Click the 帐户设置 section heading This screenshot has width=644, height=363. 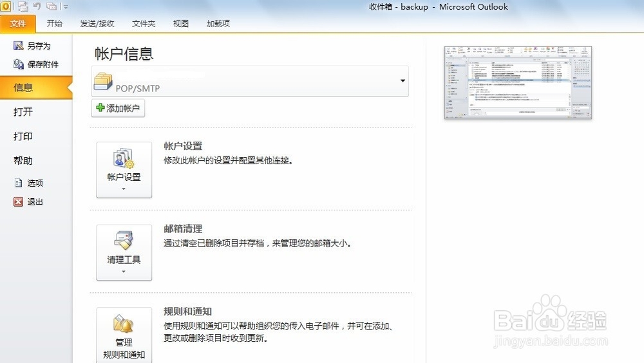pyautogui.click(x=183, y=146)
